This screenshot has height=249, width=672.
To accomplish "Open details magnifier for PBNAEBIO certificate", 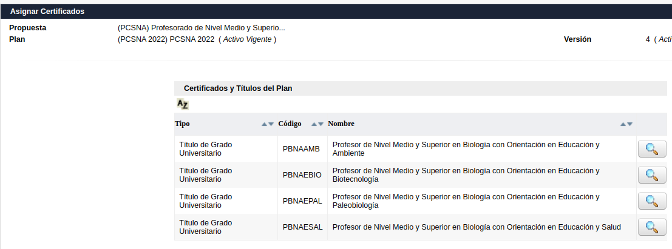I will 652,175.
